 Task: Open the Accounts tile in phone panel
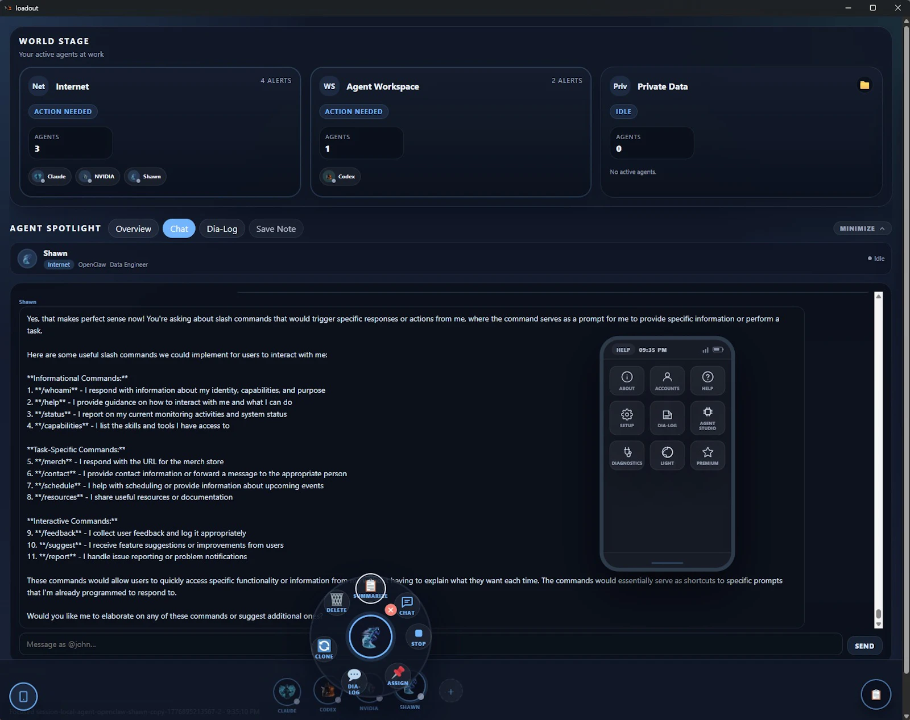667,380
